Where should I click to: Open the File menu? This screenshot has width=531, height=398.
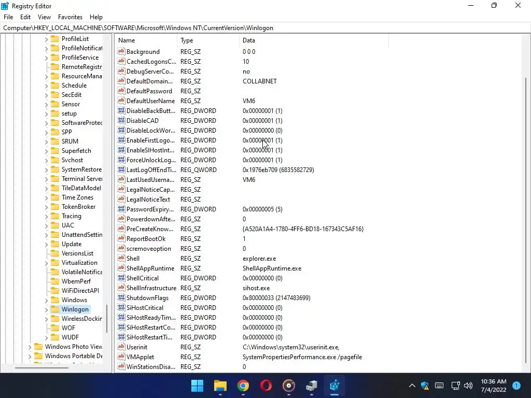pyautogui.click(x=8, y=17)
